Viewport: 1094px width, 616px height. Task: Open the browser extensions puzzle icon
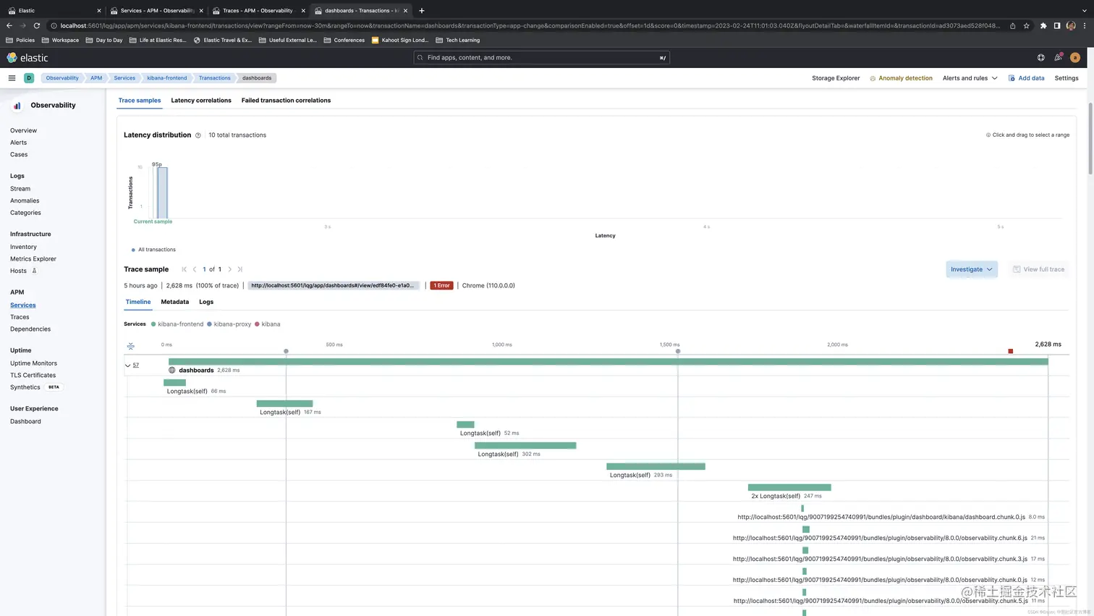tap(1043, 25)
